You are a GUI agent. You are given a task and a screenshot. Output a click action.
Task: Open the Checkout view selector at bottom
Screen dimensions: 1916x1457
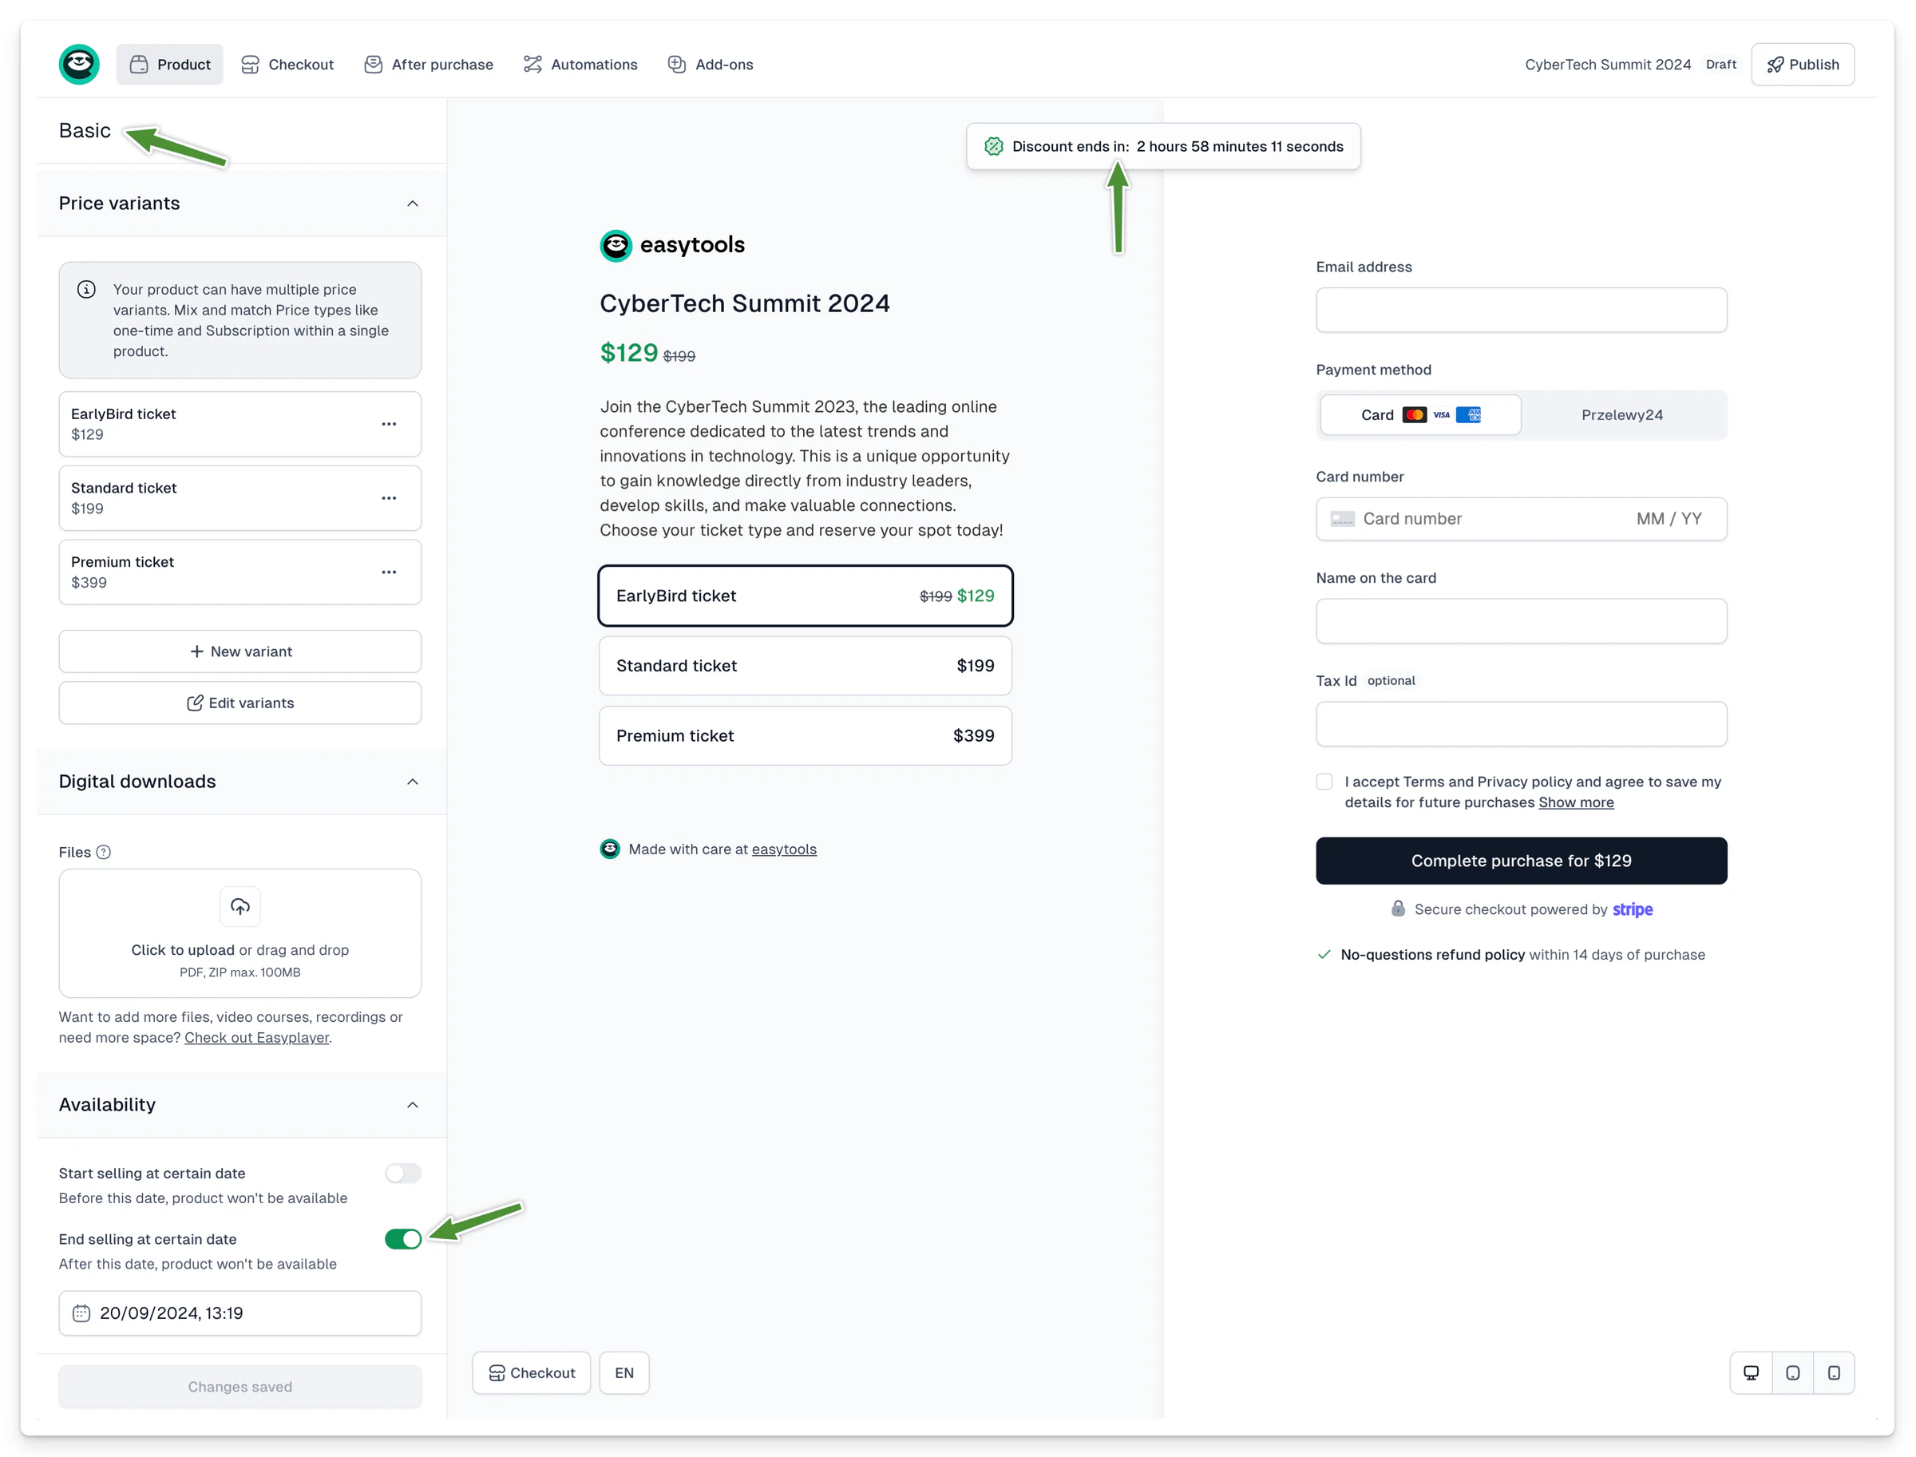tap(532, 1373)
